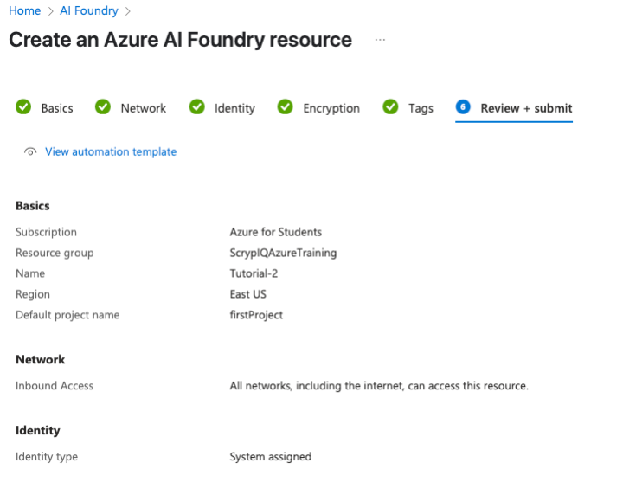Click the chevron after AI Foundry breadcrumb
This screenshot has height=495, width=623.
tap(127, 11)
